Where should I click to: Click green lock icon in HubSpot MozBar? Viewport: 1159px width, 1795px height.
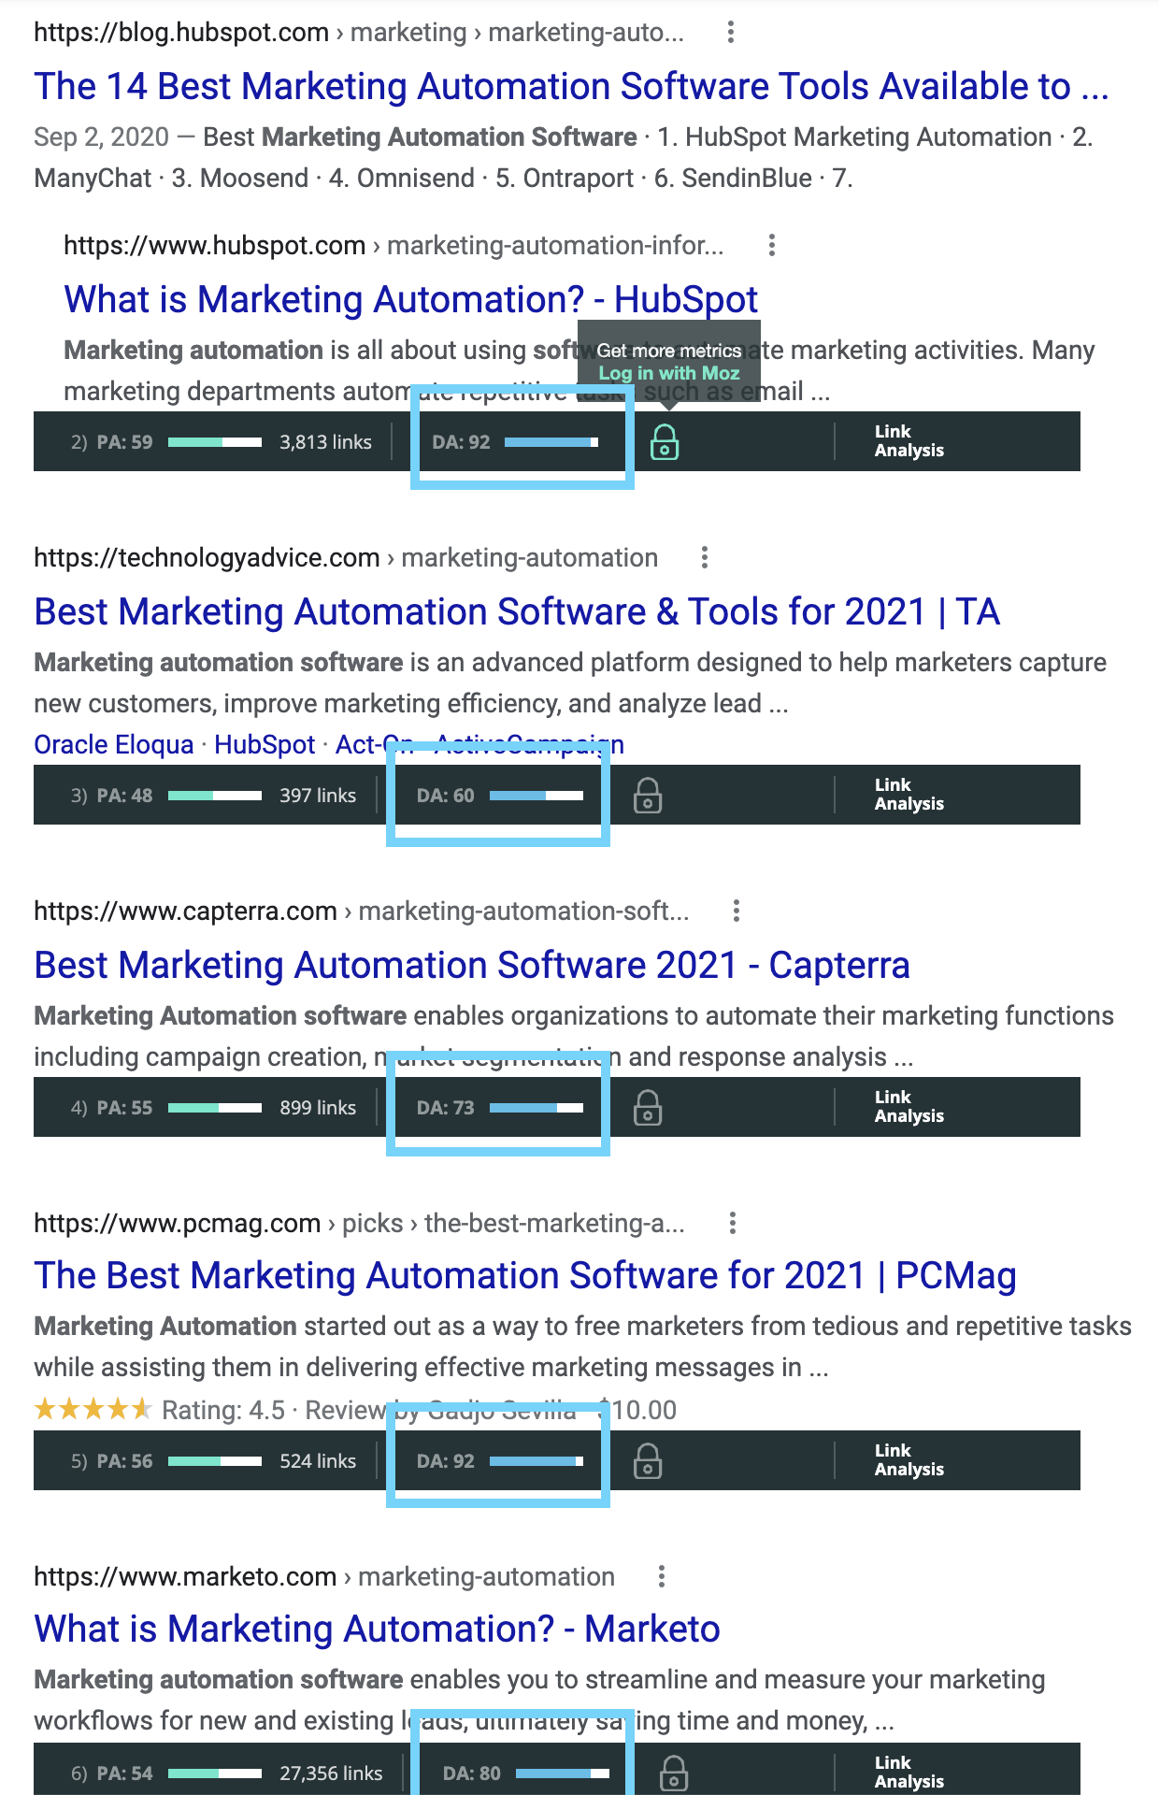pyautogui.click(x=665, y=442)
